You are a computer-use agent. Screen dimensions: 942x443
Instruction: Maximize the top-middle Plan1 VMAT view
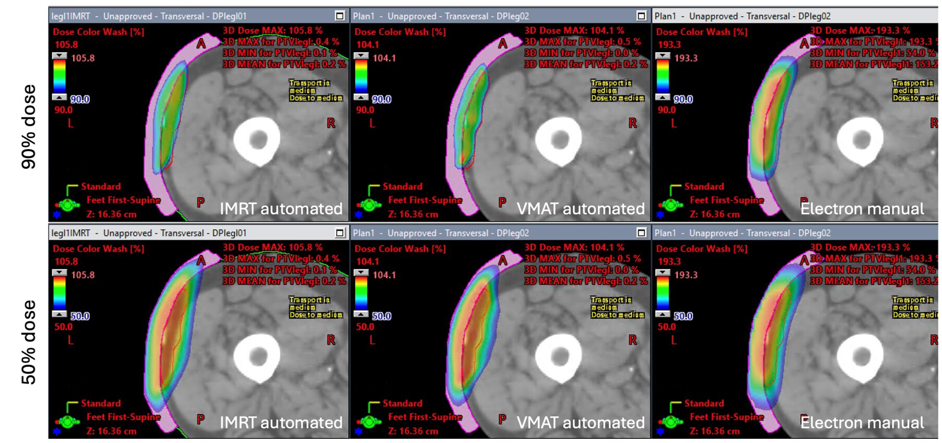click(x=641, y=16)
